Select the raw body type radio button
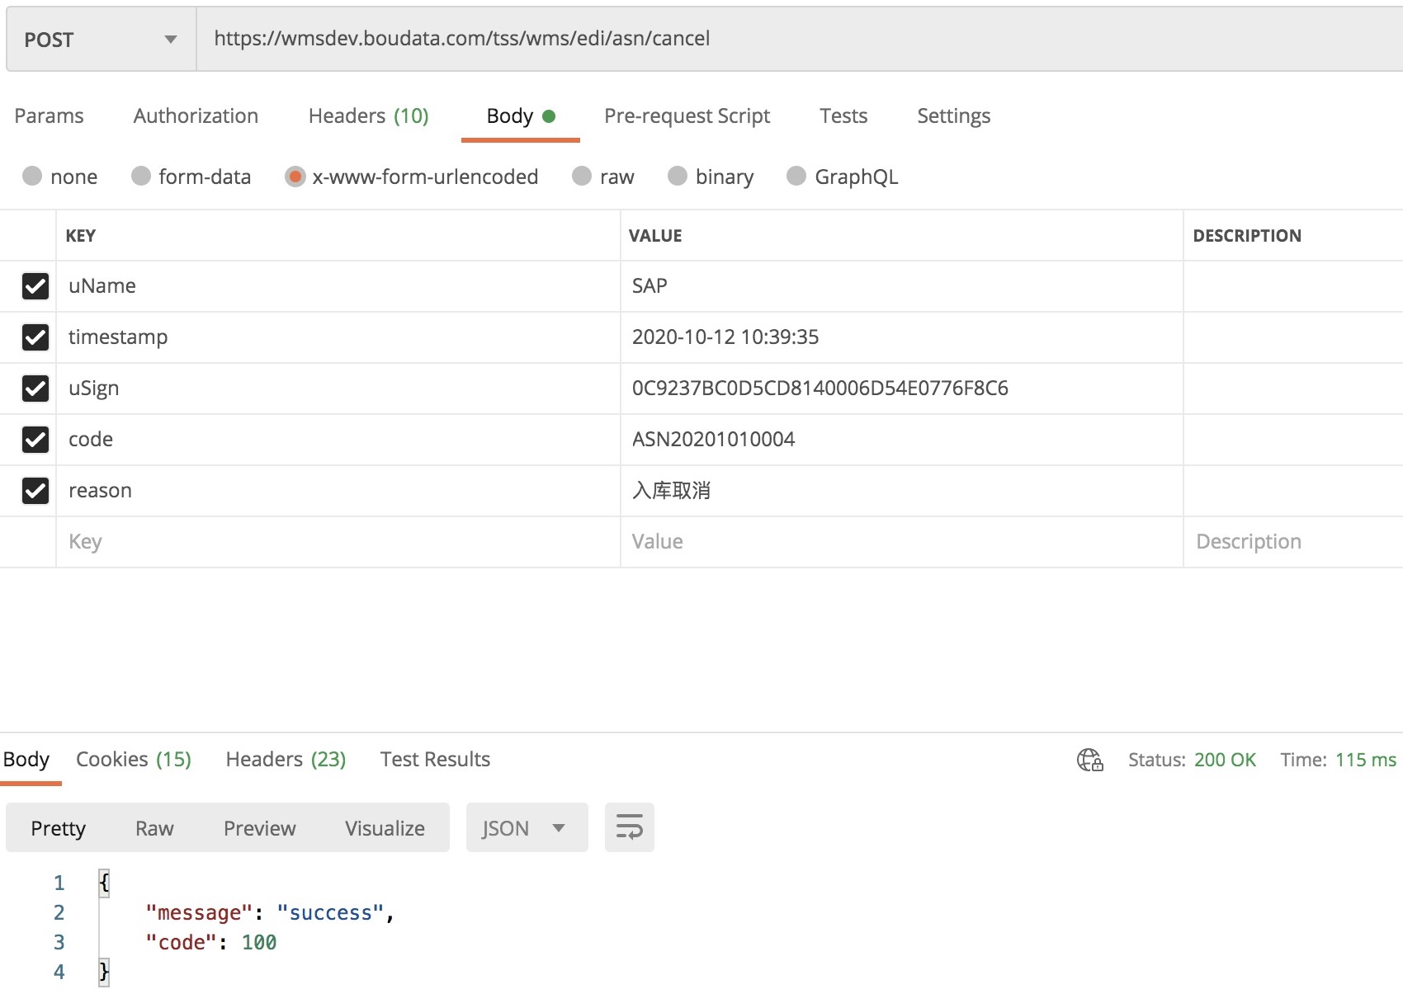Image resolution: width=1403 pixels, height=1008 pixels. [582, 177]
